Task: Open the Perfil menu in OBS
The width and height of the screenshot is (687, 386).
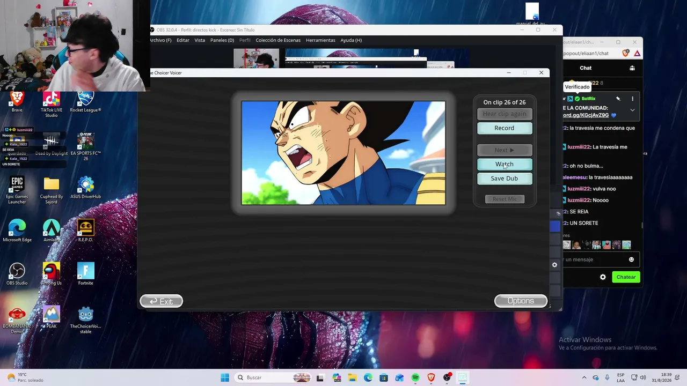Action: [x=245, y=40]
